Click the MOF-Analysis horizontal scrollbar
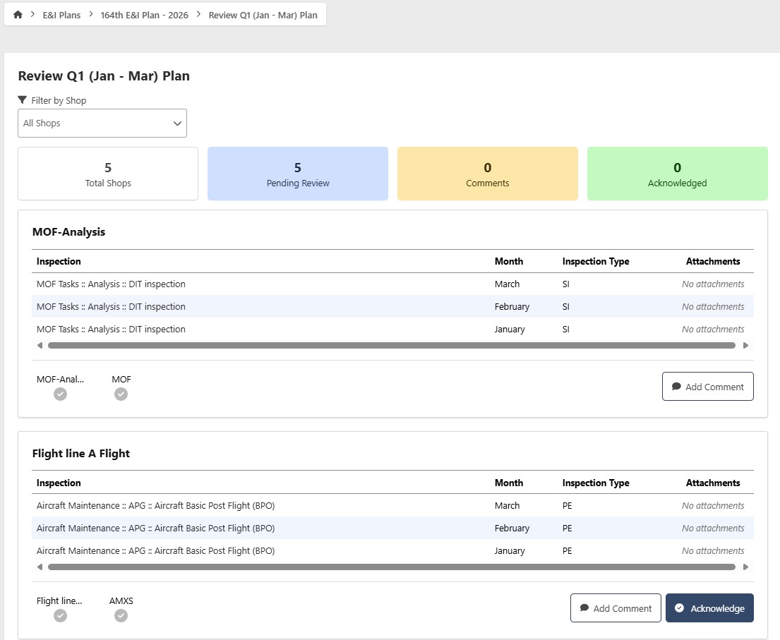The width and height of the screenshot is (780, 640). click(392, 346)
